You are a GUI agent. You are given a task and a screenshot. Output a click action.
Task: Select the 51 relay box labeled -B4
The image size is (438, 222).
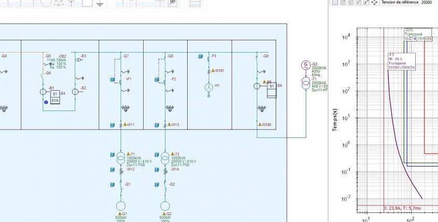55,94
